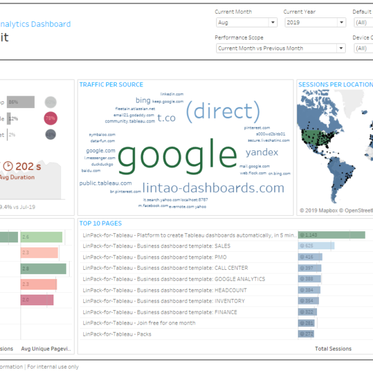Select the SALES dashboard template row
This screenshot has height=373, width=373.
pyautogui.click(x=188, y=246)
